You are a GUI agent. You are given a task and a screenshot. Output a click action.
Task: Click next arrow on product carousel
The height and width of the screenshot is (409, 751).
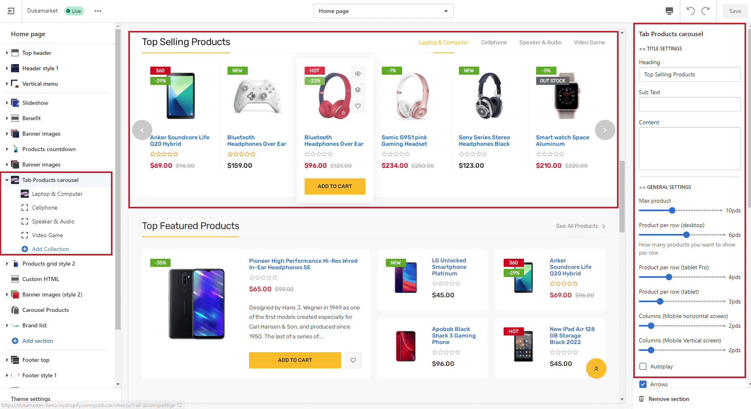pos(605,130)
